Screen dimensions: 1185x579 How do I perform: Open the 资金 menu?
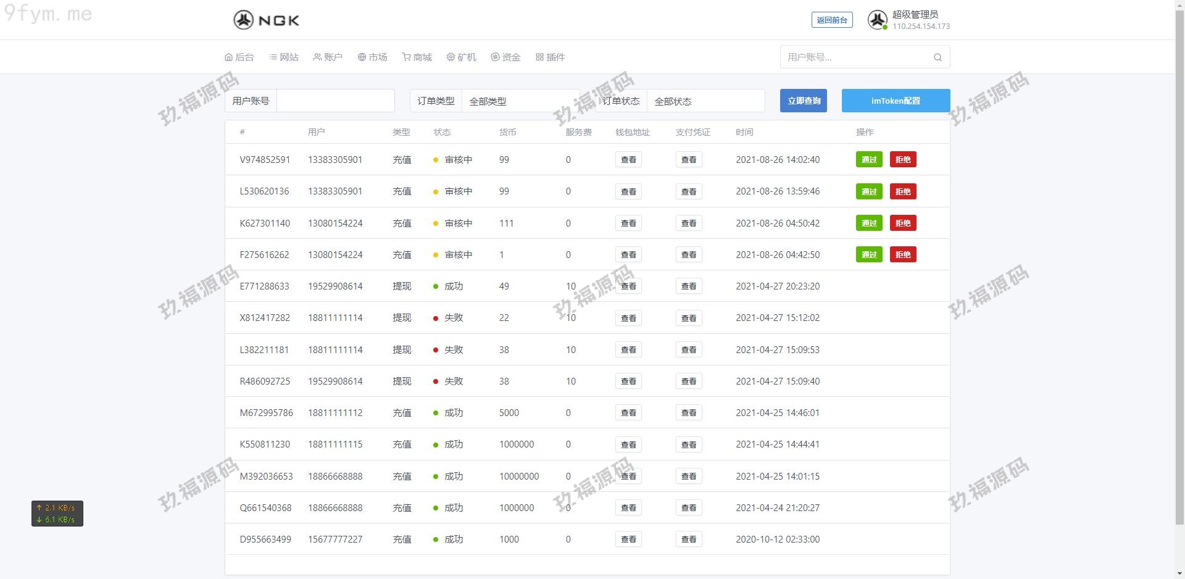506,57
